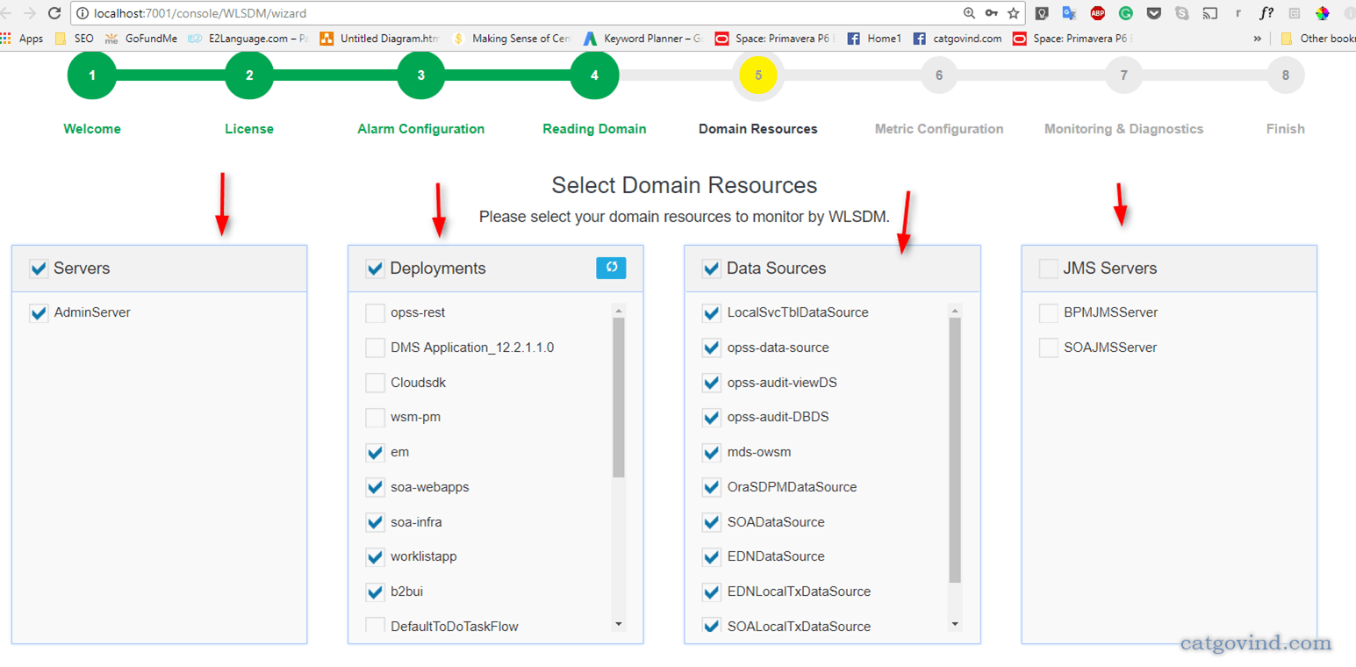Uncheck the AdminServer checkbox

[38, 312]
